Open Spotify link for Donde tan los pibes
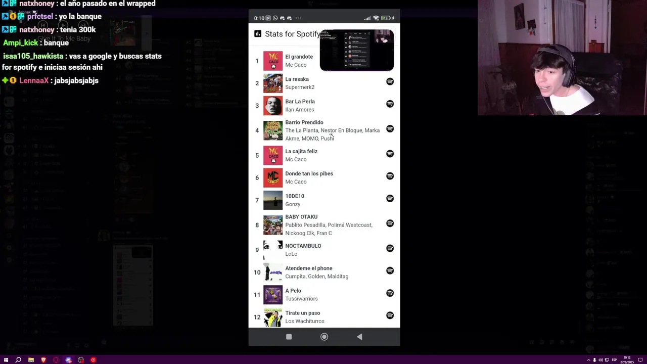647x364 pixels. tap(390, 176)
